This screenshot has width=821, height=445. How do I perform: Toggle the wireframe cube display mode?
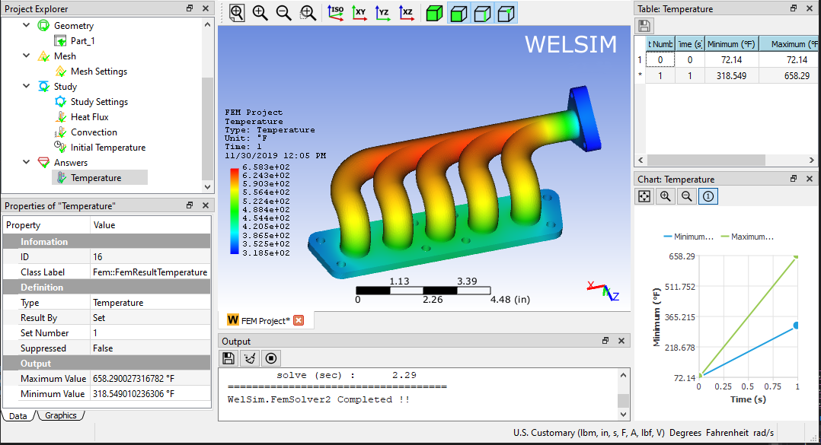coord(482,13)
